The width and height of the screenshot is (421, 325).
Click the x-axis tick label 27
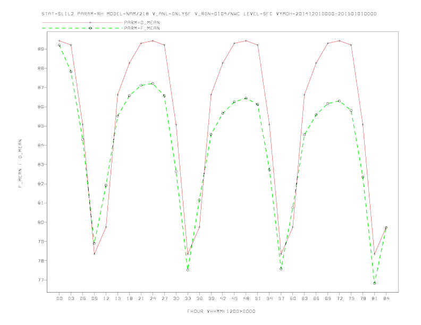164,298
